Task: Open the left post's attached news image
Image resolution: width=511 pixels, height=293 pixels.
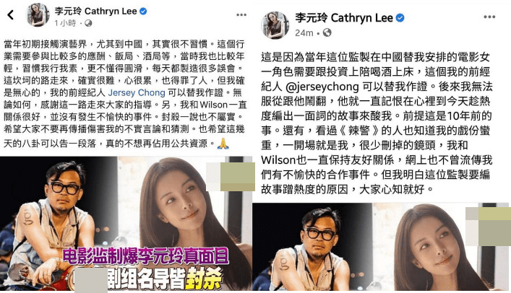Action: (126, 223)
